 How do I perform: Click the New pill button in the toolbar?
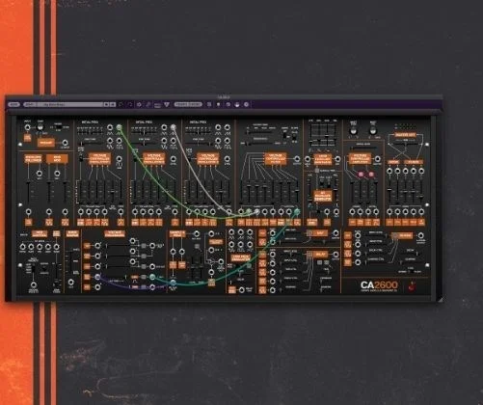pyautogui.click(x=13, y=104)
